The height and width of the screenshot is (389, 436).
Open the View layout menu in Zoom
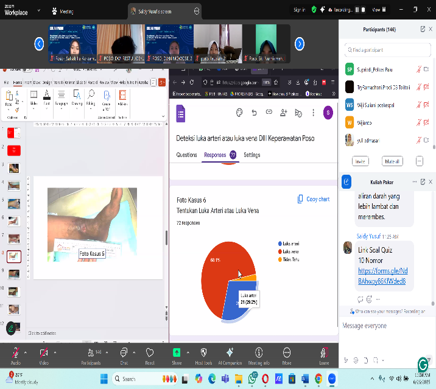379,10
